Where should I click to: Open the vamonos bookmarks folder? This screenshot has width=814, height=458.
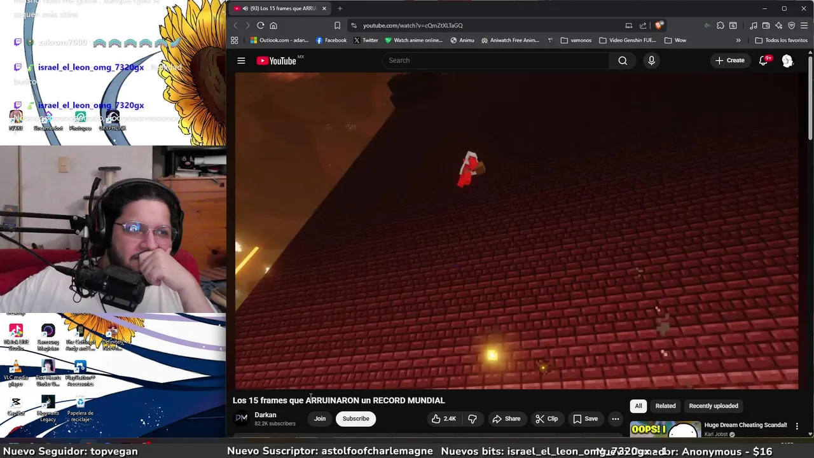pyautogui.click(x=576, y=40)
